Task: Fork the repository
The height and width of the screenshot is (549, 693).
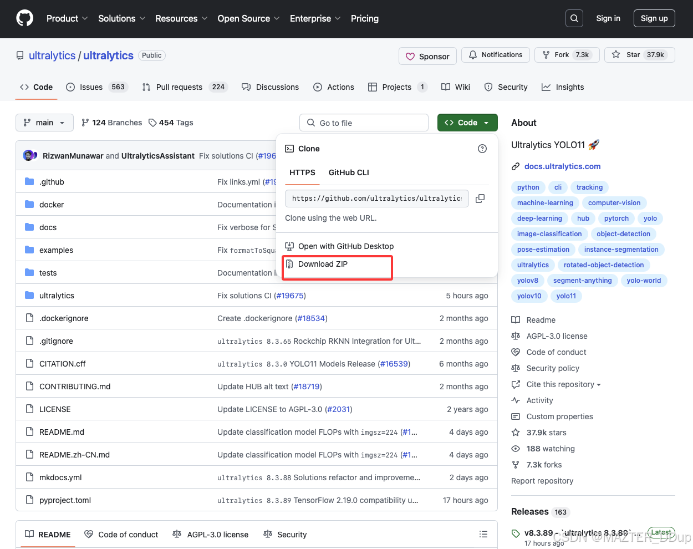Action: pyautogui.click(x=567, y=55)
